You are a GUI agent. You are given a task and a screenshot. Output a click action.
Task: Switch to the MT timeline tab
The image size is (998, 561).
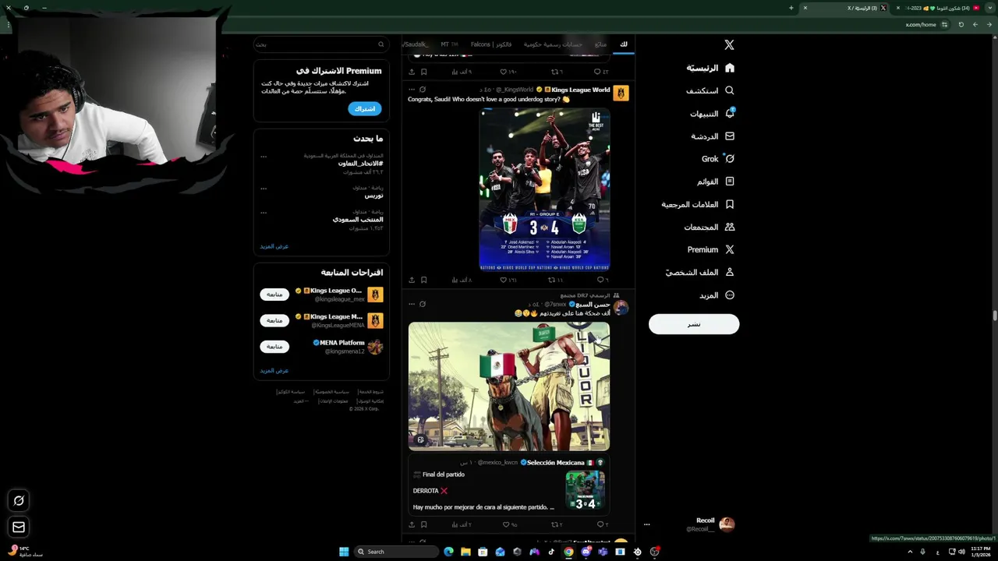[449, 44]
